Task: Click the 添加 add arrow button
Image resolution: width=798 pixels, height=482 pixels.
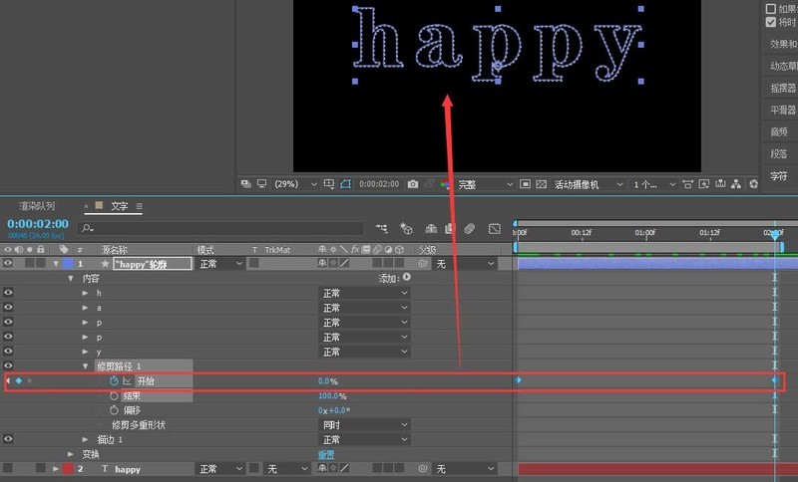Action: pos(407,277)
